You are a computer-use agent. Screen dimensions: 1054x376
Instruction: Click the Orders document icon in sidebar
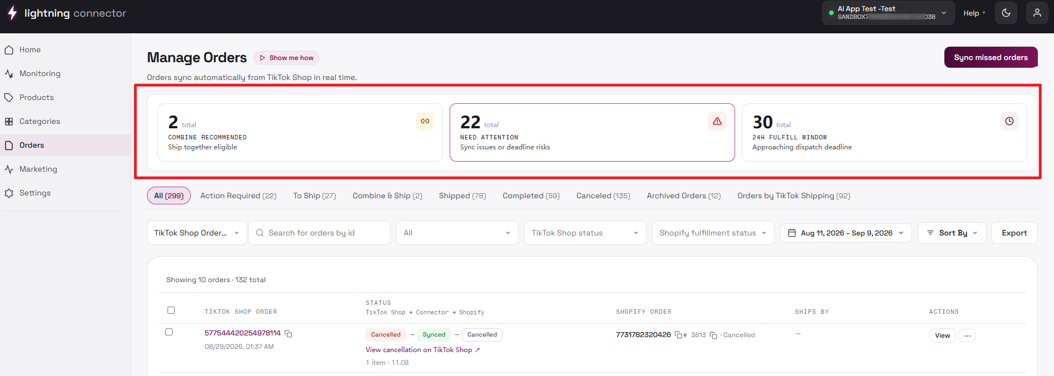(x=9, y=146)
